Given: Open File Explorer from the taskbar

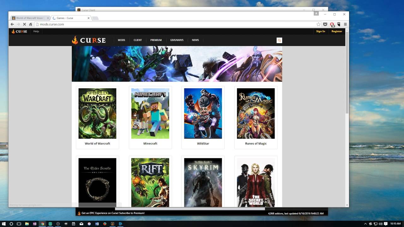Looking at the screenshot, I should pyautogui.click(x=27, y=224).
